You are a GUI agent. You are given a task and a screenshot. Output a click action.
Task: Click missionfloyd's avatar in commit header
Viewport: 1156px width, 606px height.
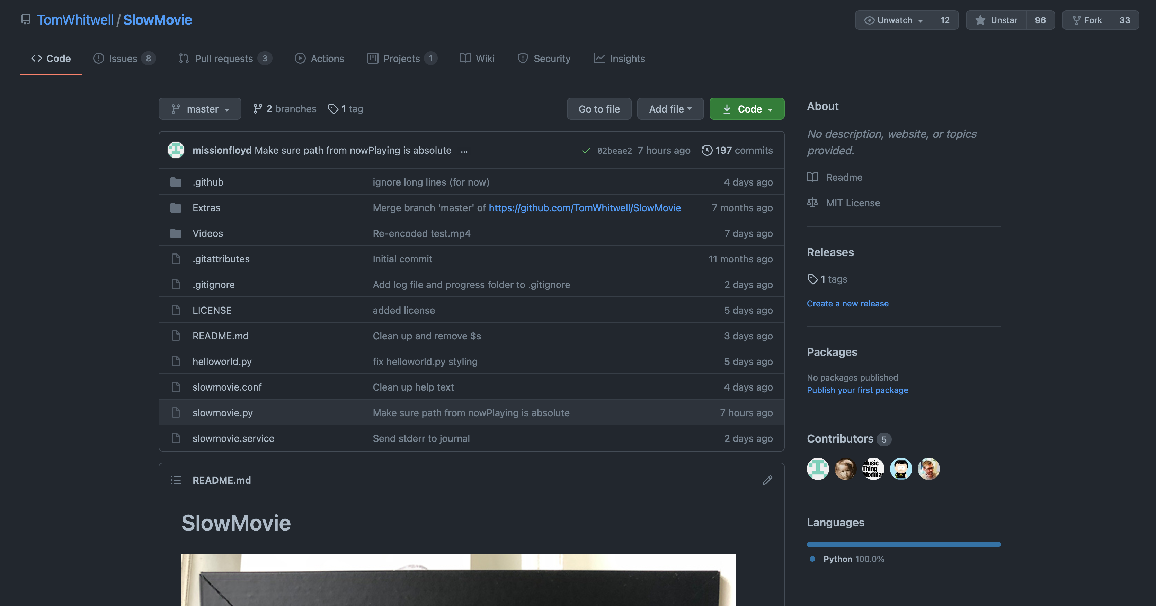coord(176,150)
